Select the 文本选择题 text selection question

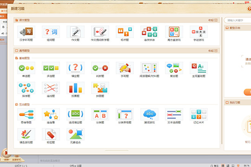click(174, 115)
